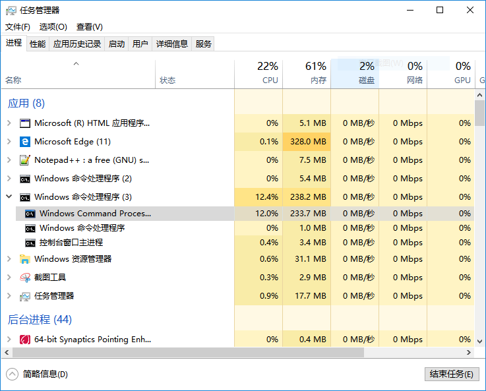Switch to the 详细信息 tab
The image size is (486, 391).
click(x=172, y=44)
